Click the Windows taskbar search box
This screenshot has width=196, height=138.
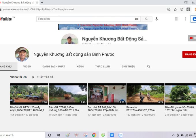[22, 135]
